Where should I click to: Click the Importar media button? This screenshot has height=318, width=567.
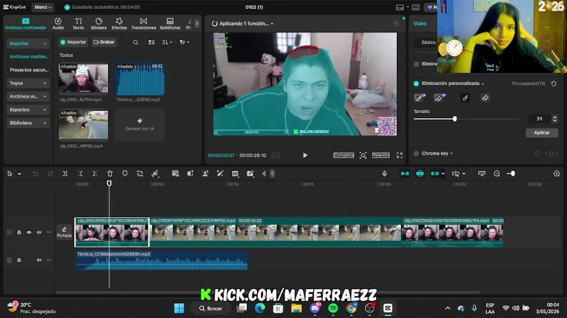pyautogui.click(x=74, y=42)
